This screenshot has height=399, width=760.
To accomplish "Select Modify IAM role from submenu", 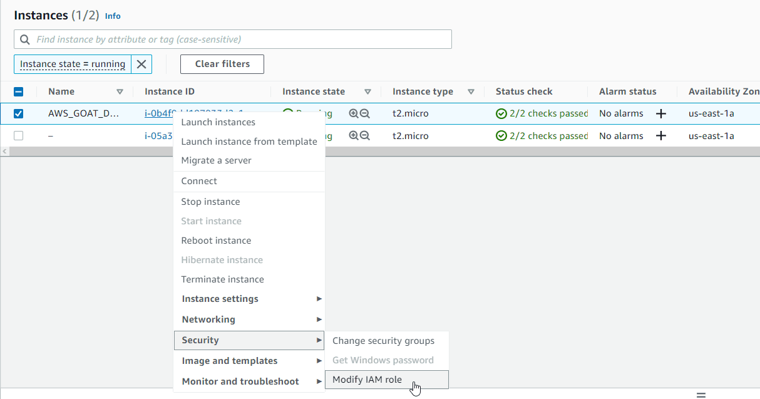I will click(367, 380).
